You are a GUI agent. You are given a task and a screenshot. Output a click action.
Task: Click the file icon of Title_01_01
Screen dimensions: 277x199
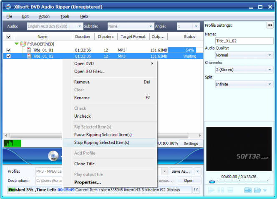tap(29, 50)
